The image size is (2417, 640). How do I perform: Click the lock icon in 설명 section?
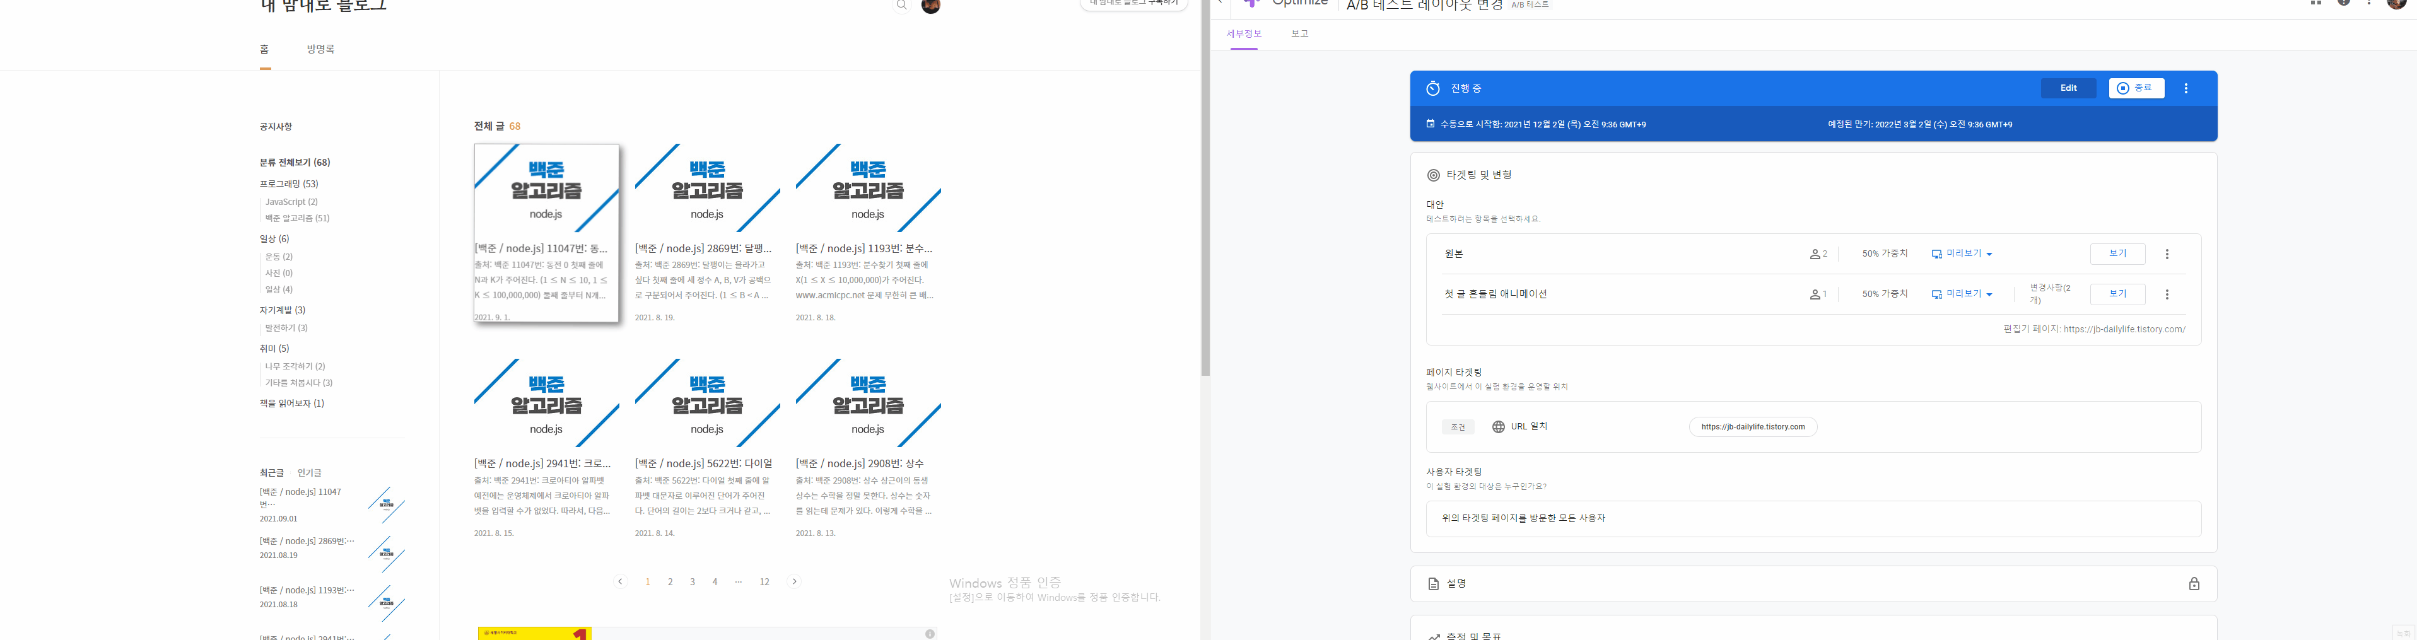pos(2194,584)
